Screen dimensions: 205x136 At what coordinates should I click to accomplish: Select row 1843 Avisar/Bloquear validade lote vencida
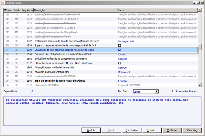click(100, 67)
